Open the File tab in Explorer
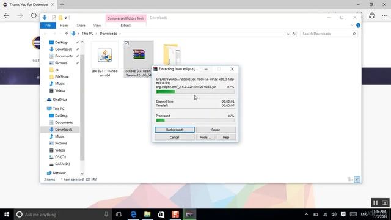The height and width of the screenshot is (220, 391). tap(48, 26)
